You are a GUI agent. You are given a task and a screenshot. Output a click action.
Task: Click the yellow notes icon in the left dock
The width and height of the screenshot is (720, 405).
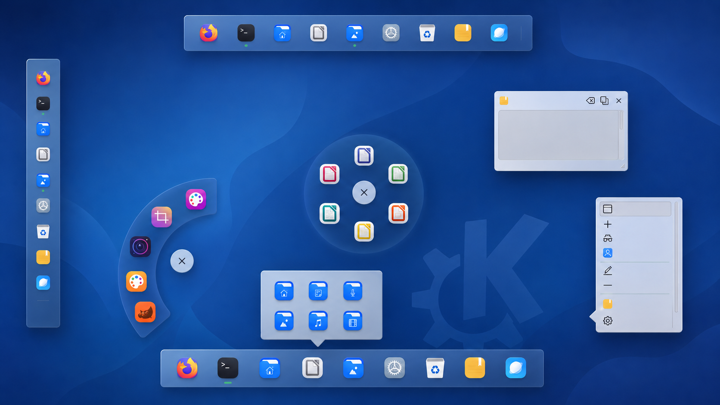pyautogui.click(x=43, y=257)
